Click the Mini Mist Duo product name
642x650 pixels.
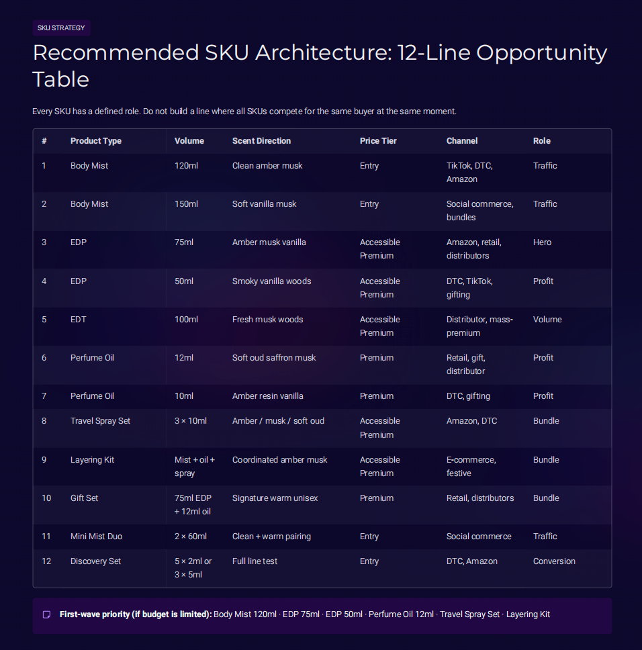pos(93,537)
